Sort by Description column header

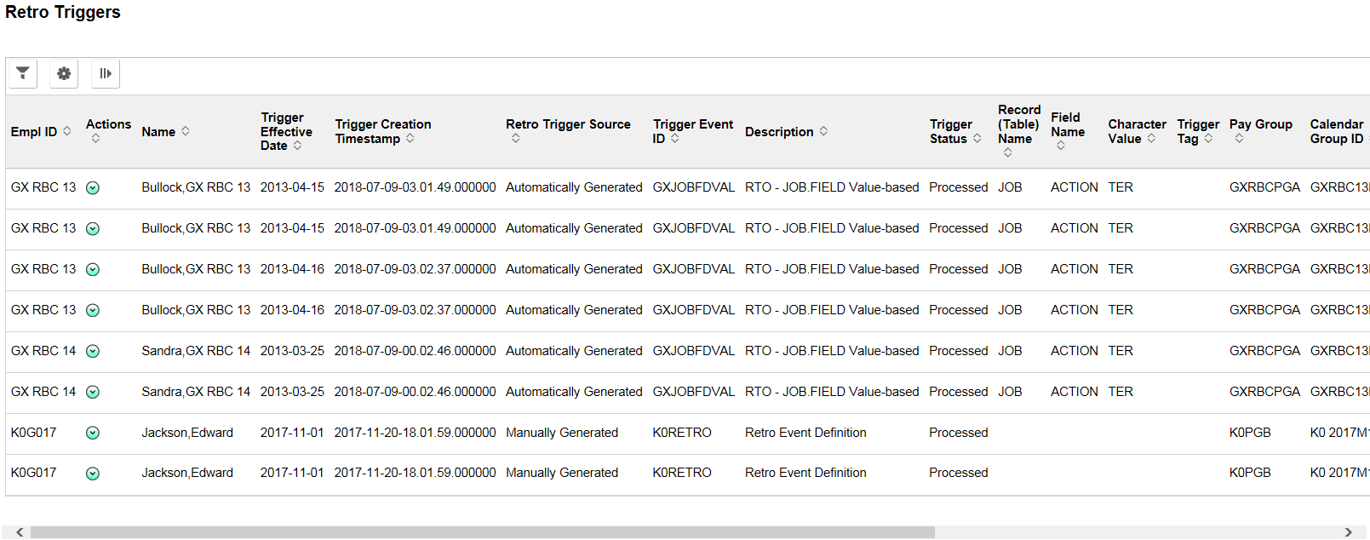787,131
